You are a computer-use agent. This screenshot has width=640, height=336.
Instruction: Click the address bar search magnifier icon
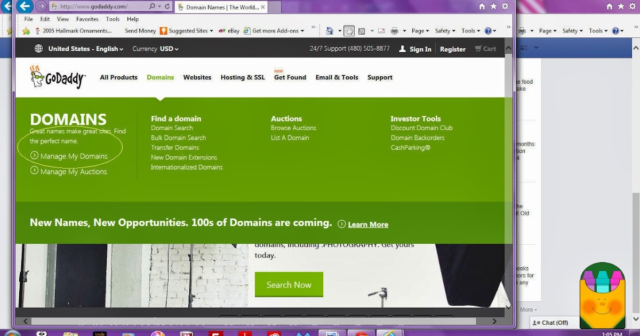(x=152, y=6)
